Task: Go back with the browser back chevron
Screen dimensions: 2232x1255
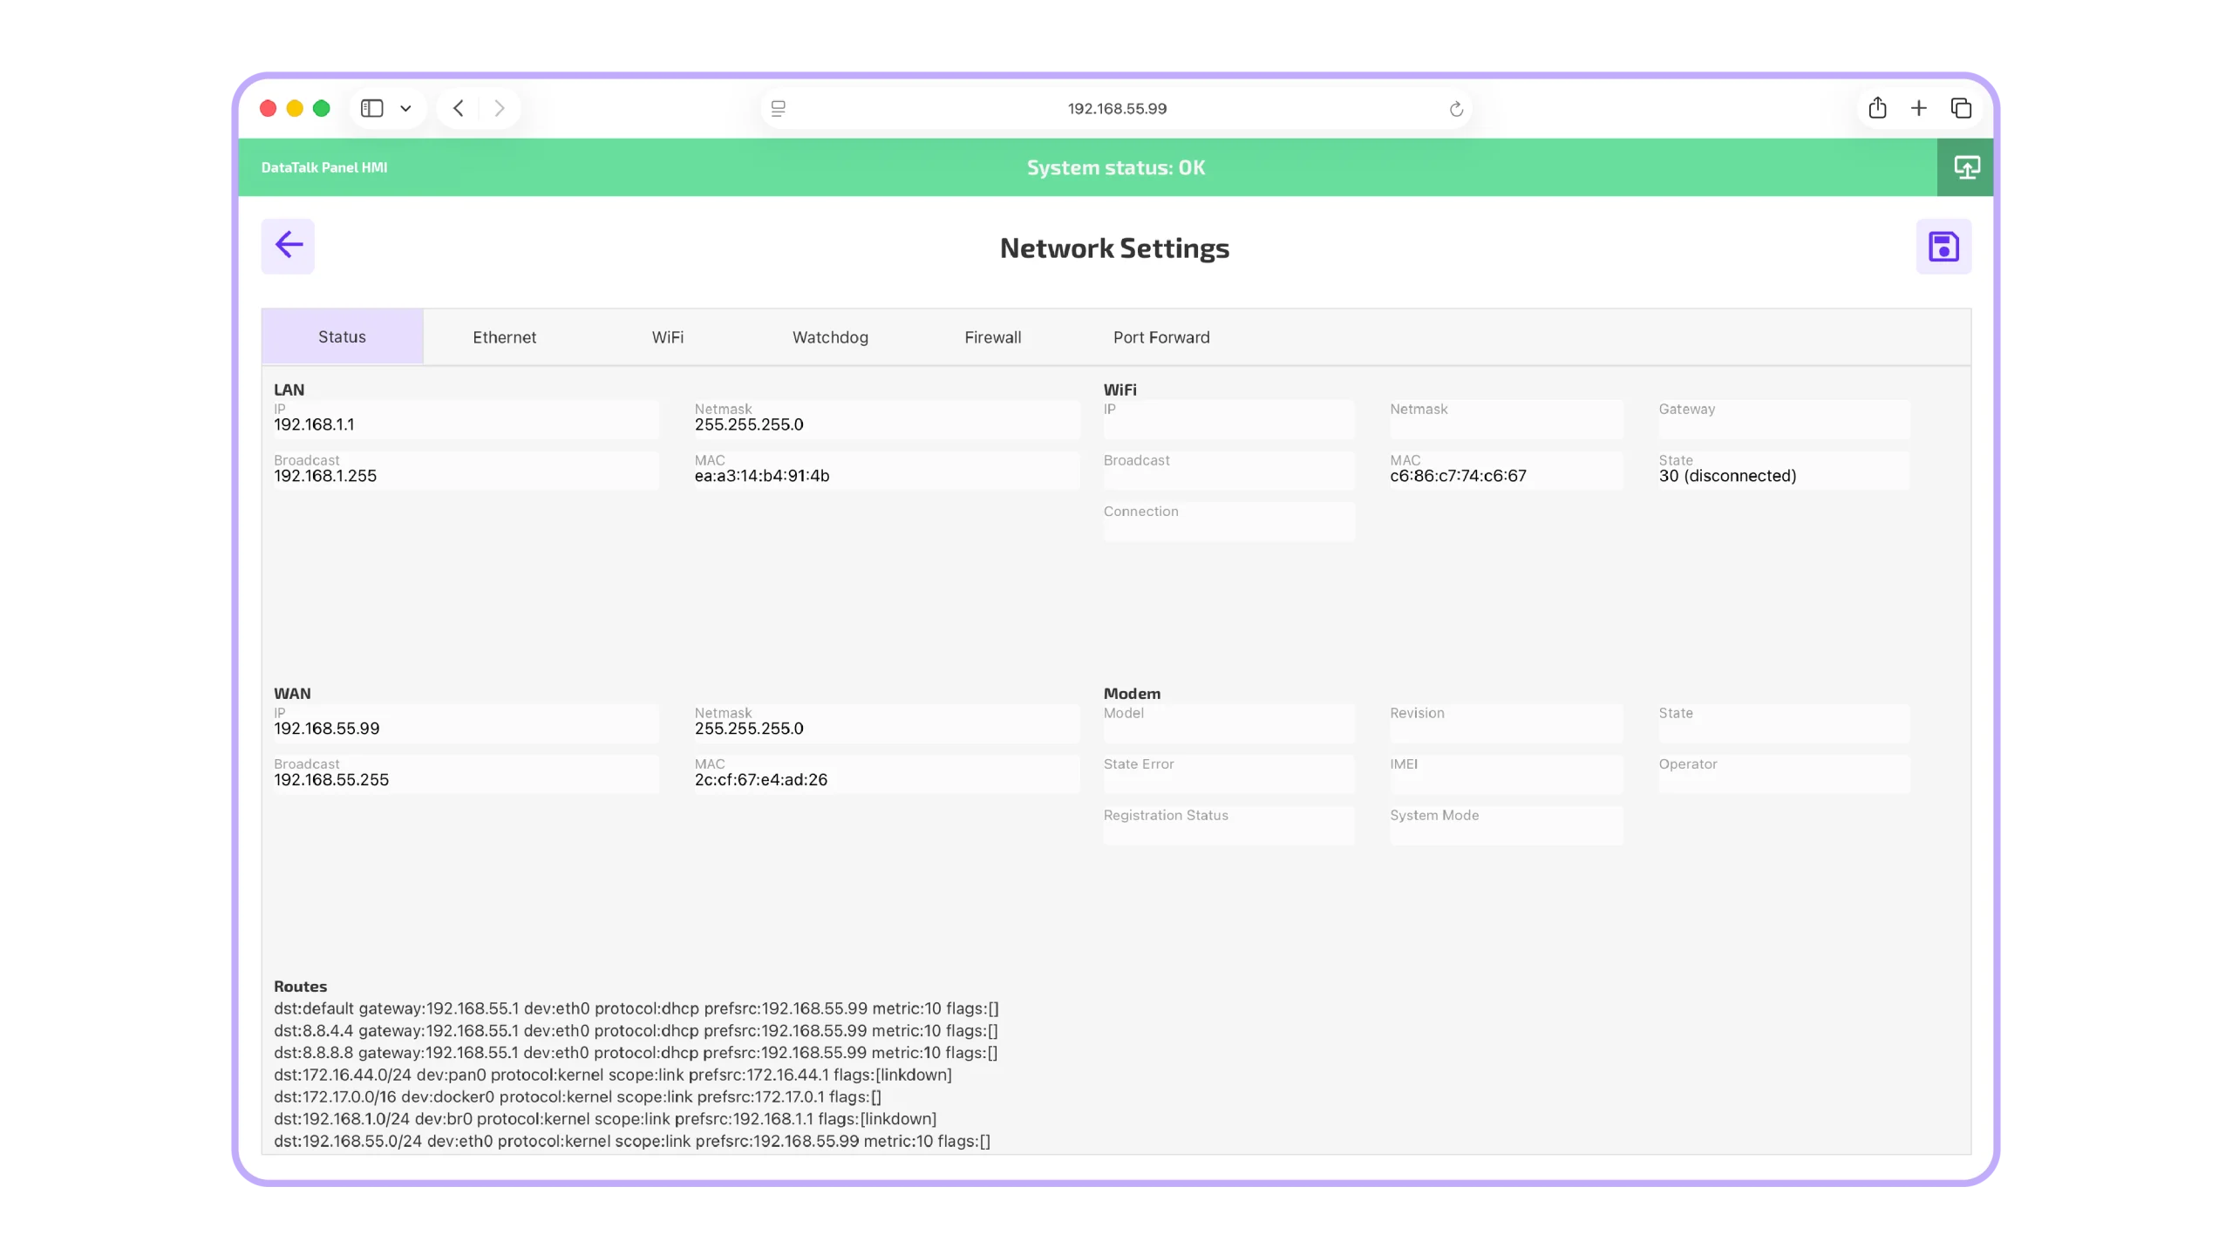Action: coord(458,108)
